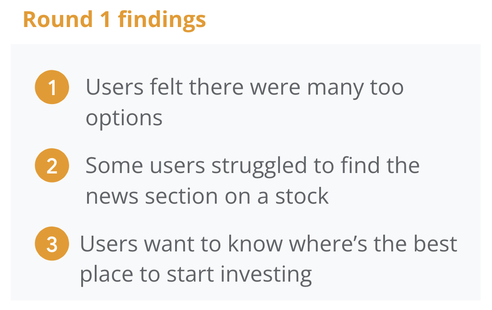Click the word "stock" in finding two
The image size is (492, 310).
pyautogui.click(x=302, y=196)
